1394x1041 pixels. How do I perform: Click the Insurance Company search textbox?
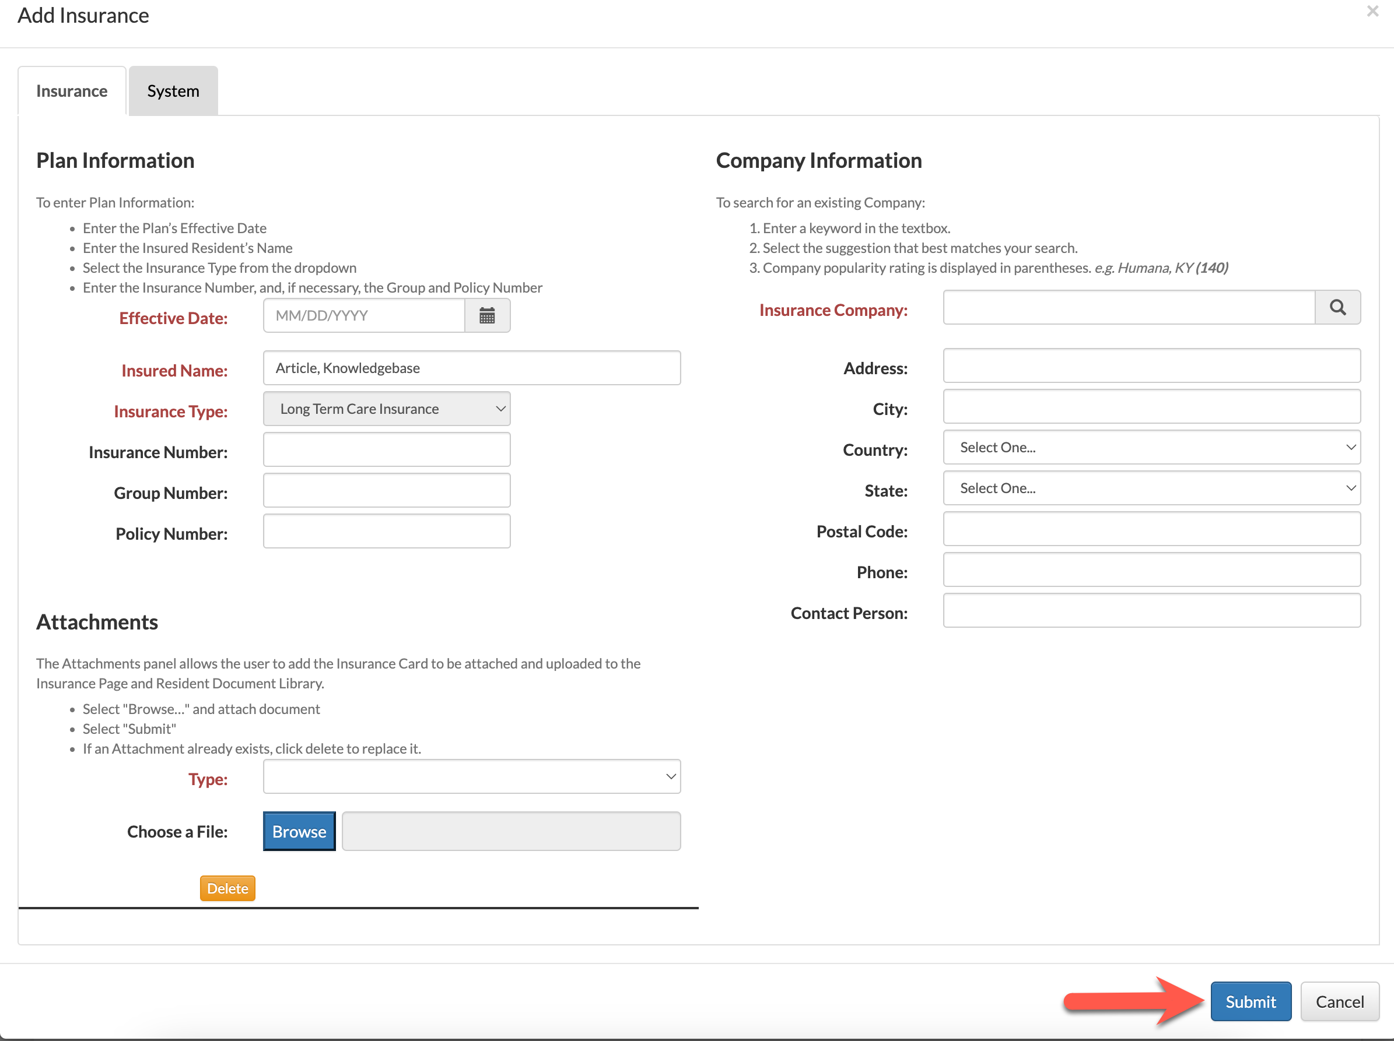click(x=1129, y=307)
